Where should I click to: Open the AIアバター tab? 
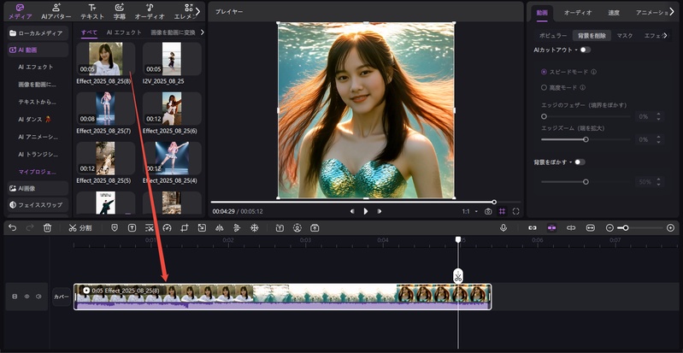pos(56,12)
